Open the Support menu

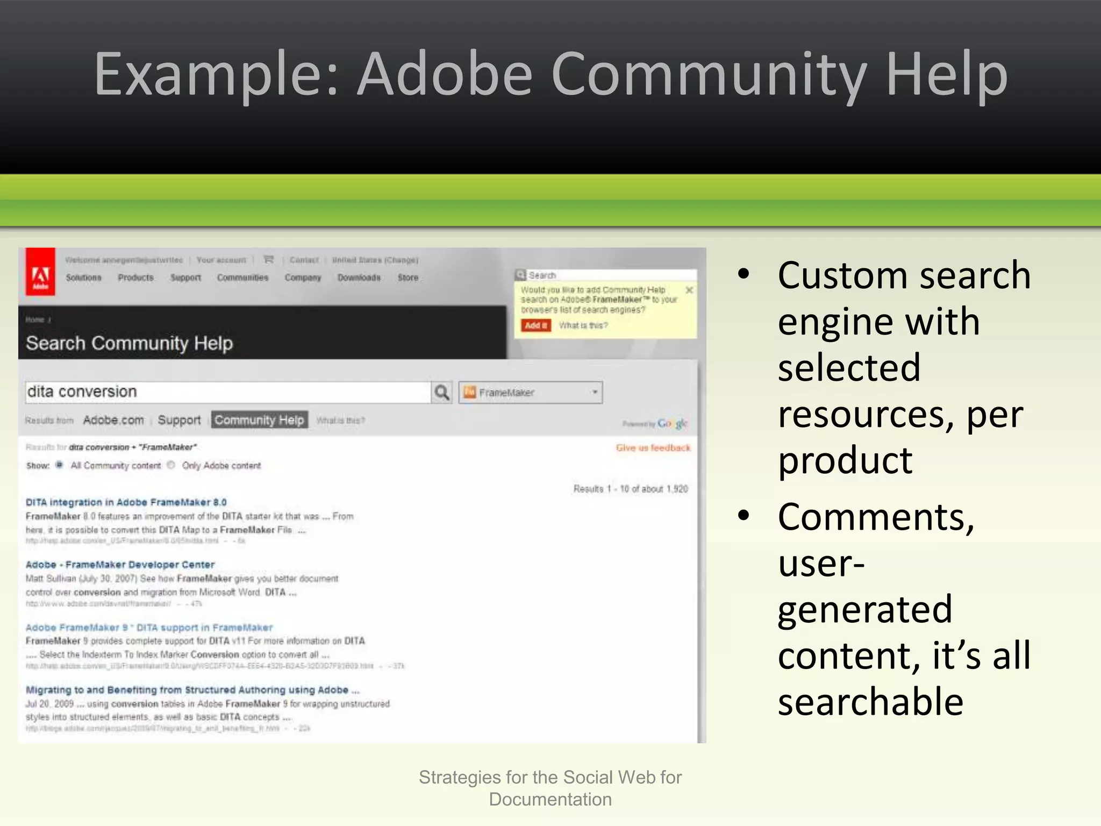click(x=185, y=277)
